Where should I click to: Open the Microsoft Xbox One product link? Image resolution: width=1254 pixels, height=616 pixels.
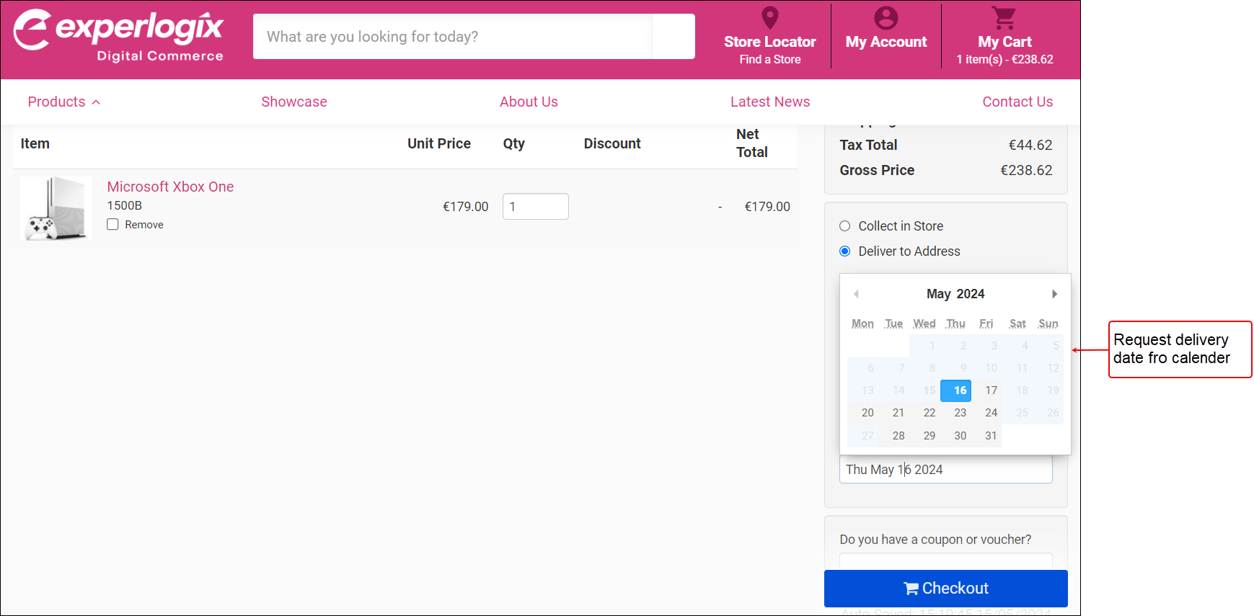[x=170, y=187]
